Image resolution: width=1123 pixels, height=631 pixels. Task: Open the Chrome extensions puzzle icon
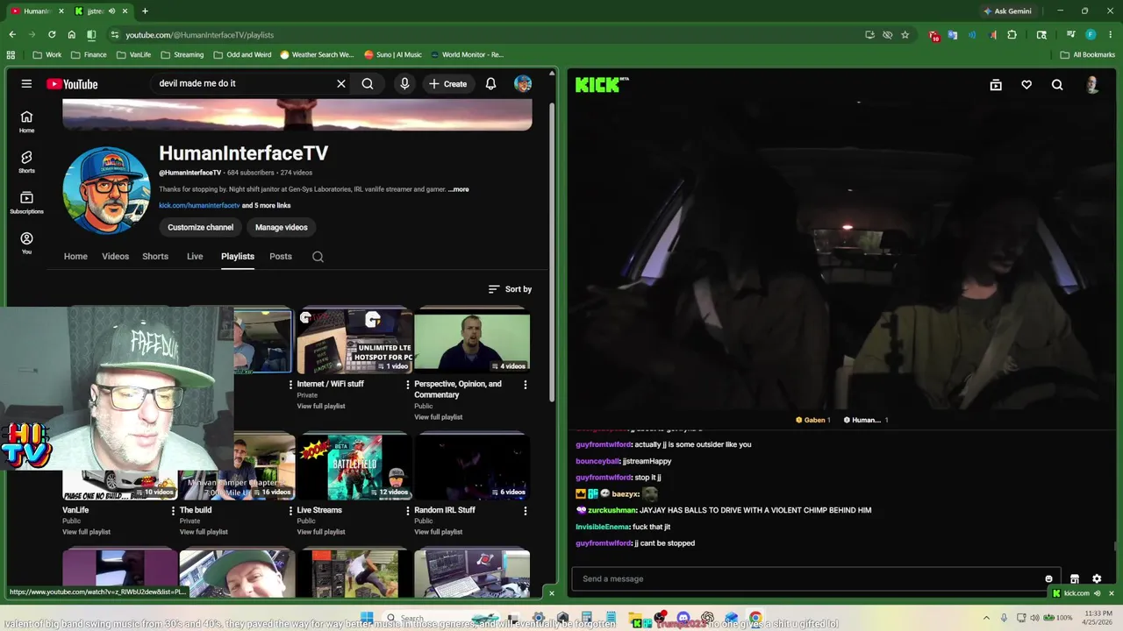click(x=1012, y=35)
